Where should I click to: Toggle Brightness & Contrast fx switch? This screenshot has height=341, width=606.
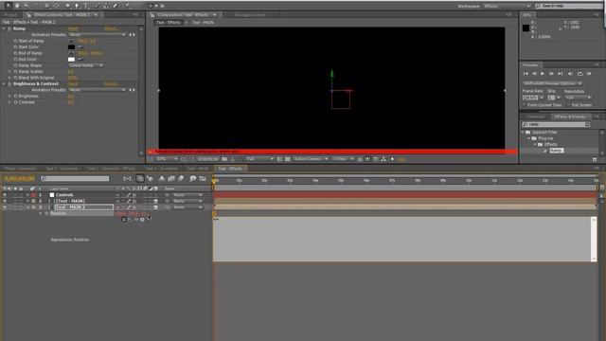point(9,84)
